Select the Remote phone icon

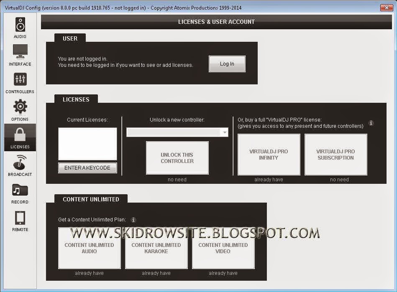(x=20, y=218)
